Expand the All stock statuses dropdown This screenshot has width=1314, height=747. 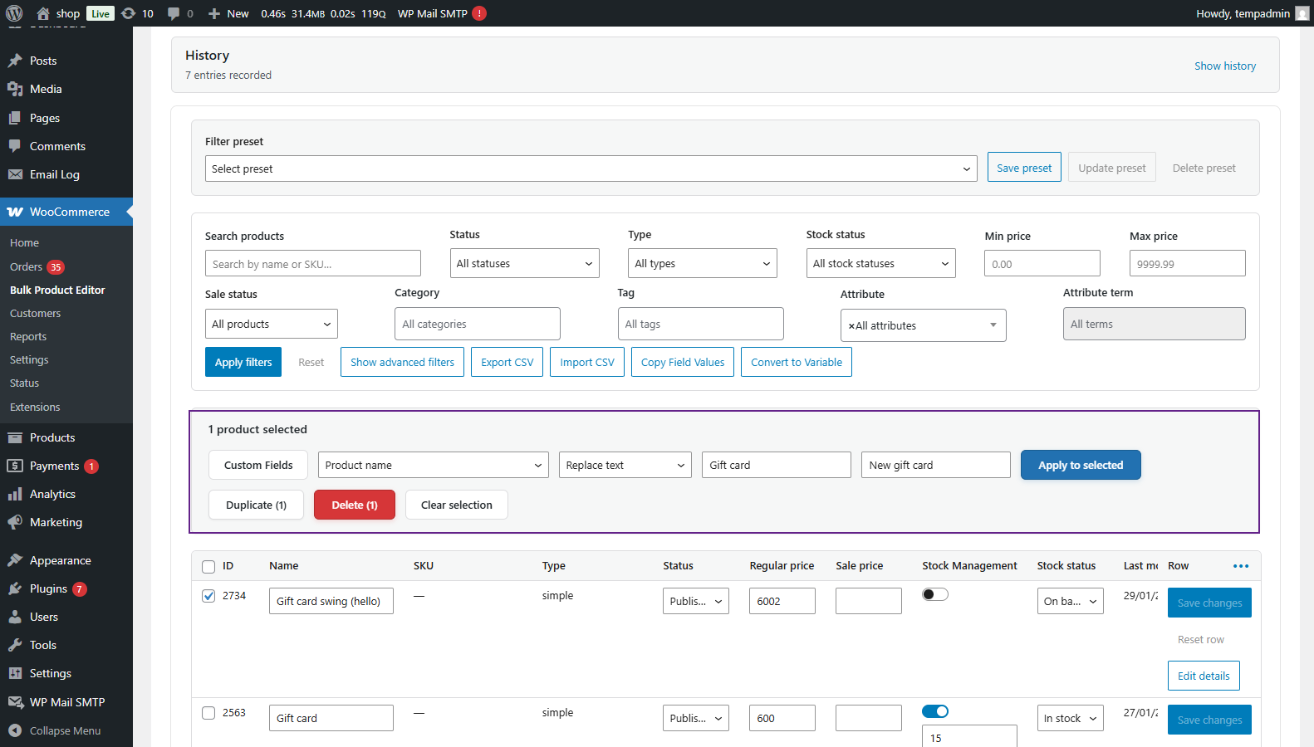pos(880,264)
